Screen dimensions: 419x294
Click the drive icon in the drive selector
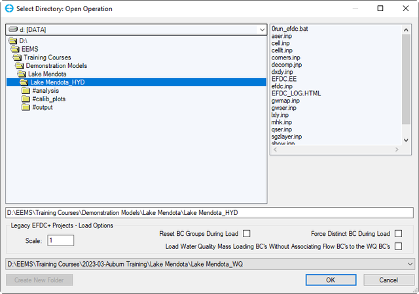pyautogui.click(x=13, y=29)
